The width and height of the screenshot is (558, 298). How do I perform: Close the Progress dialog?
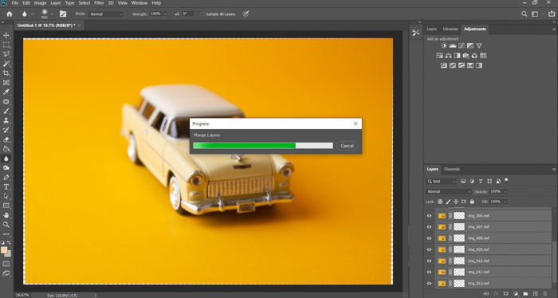point(356,124)
